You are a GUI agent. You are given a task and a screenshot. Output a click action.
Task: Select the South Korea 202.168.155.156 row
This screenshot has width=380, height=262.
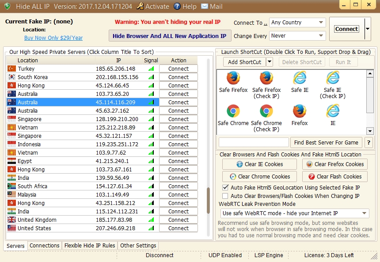[83, 77]
